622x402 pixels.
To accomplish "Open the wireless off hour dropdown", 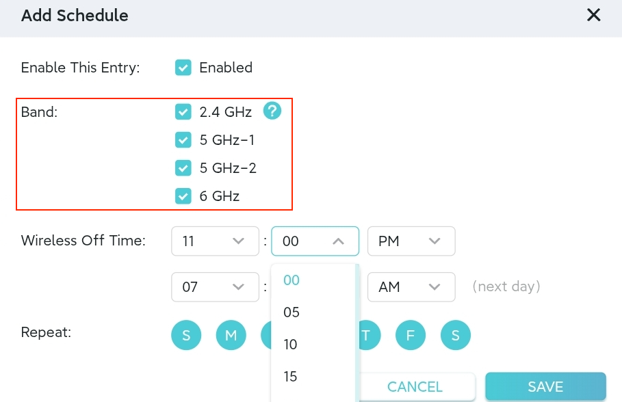I will 215,241.
